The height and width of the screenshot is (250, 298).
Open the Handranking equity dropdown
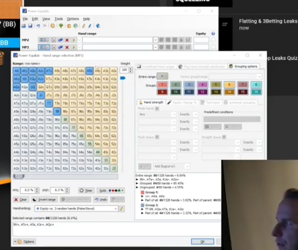[76, 209]
